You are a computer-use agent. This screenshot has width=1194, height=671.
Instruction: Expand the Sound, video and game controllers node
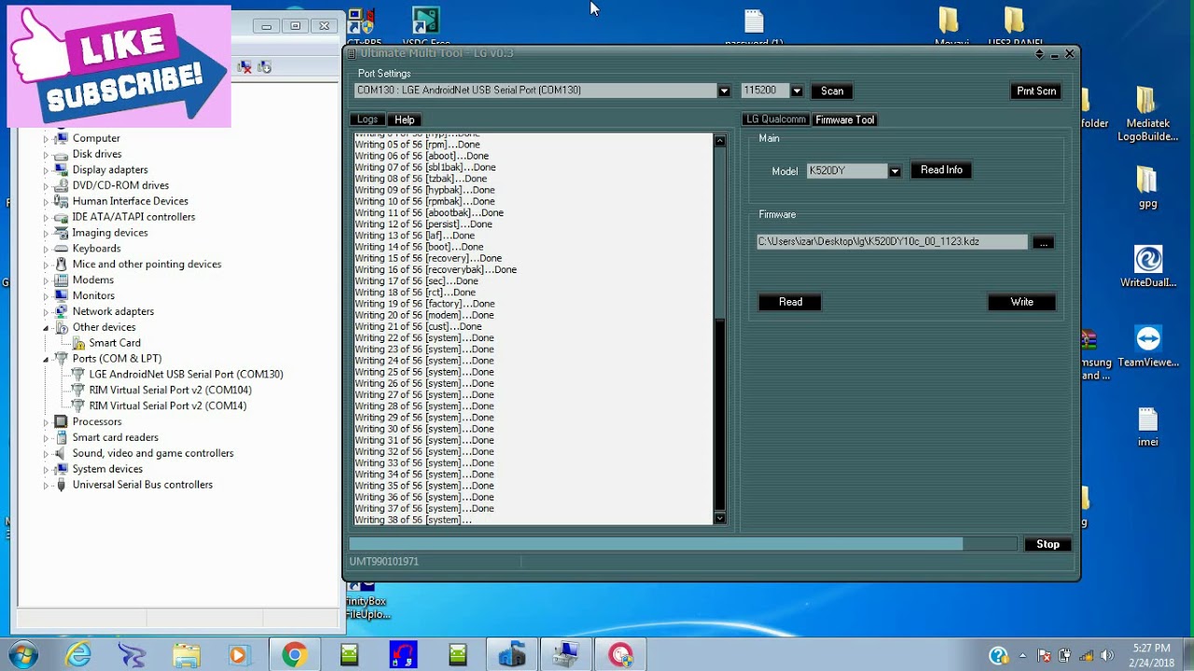pyautogui.click(x=46, y=453)
